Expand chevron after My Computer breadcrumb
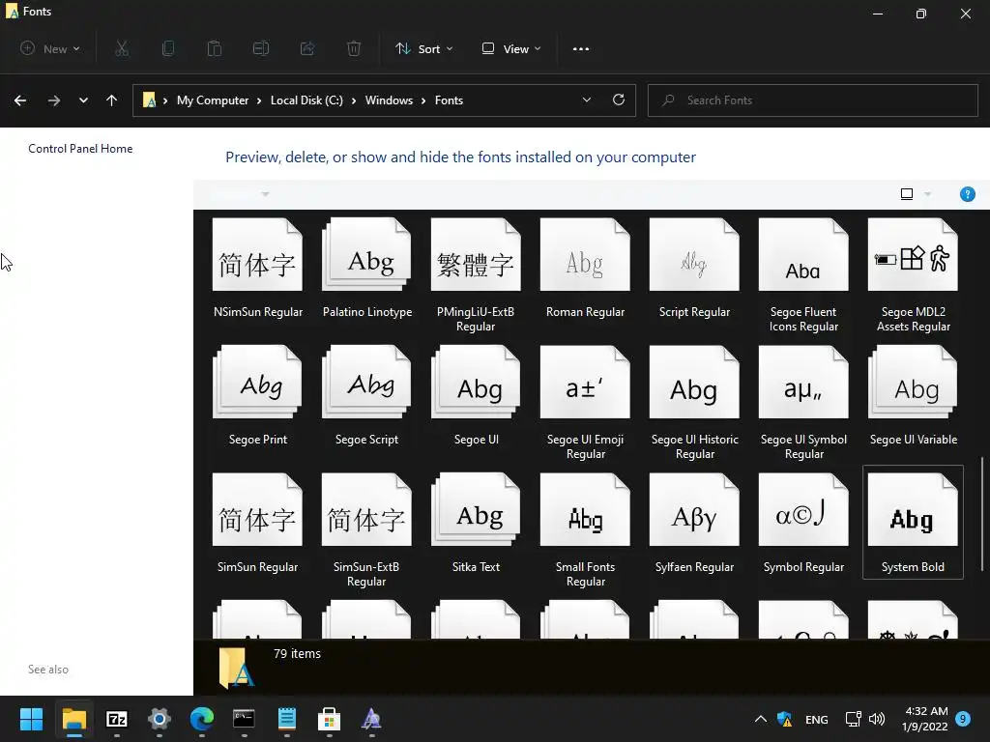This screenshot has width=990, height=742. coord(259,100)
